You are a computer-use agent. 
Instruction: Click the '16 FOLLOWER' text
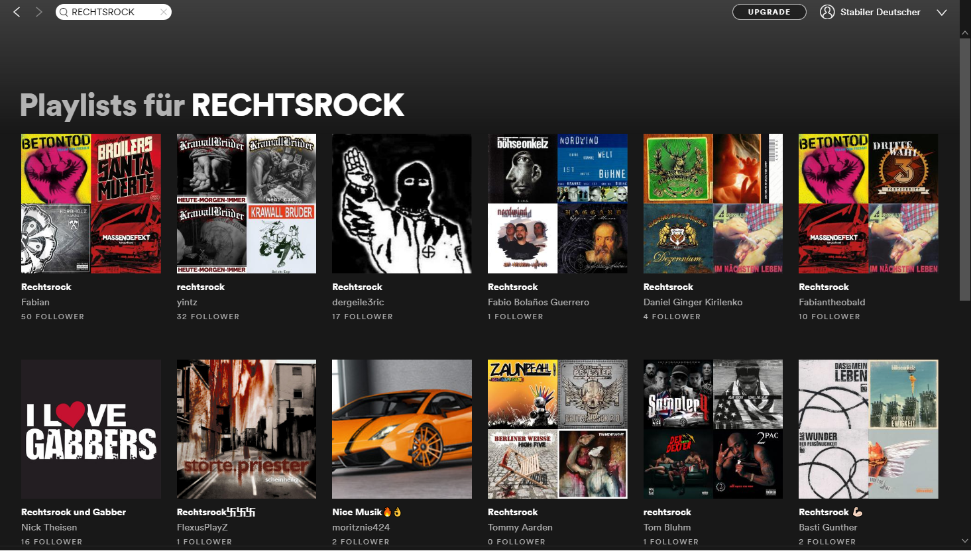[52, 542]
